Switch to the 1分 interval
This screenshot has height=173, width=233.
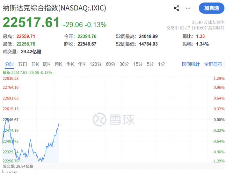161,64
